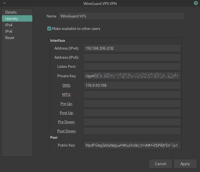The width and height of the screenshot is (200, 172).
Task: Go to the Reset section
Action: click(x=17, y=38)
